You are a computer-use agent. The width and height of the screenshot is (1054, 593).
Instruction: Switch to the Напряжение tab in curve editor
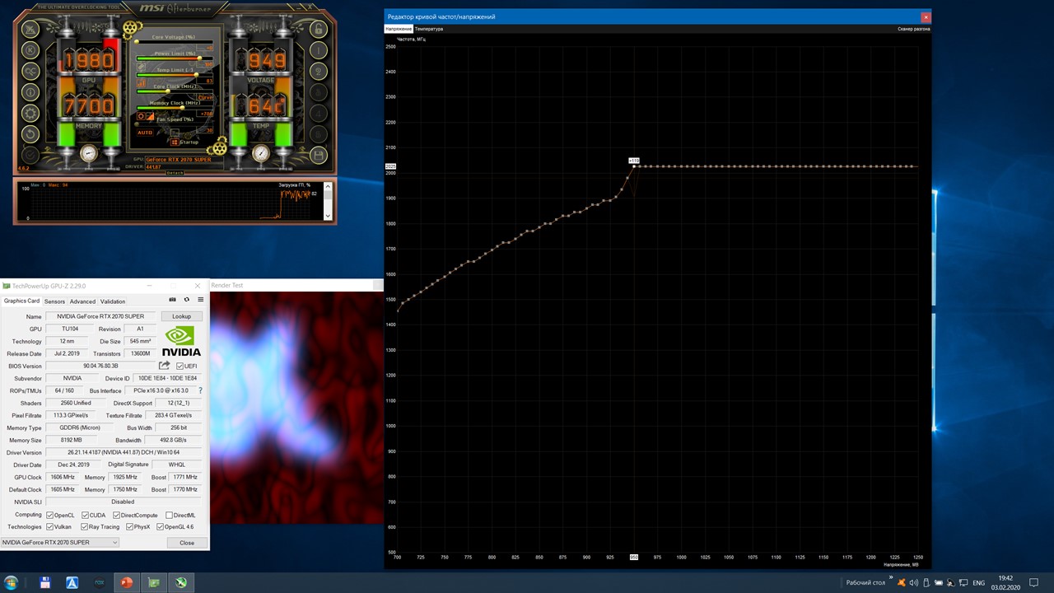point(399,29)
